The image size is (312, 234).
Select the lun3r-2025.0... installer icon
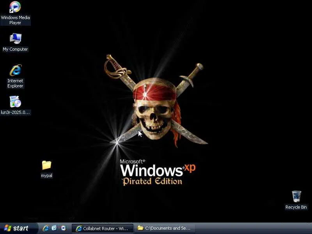(x=15, y=105)
